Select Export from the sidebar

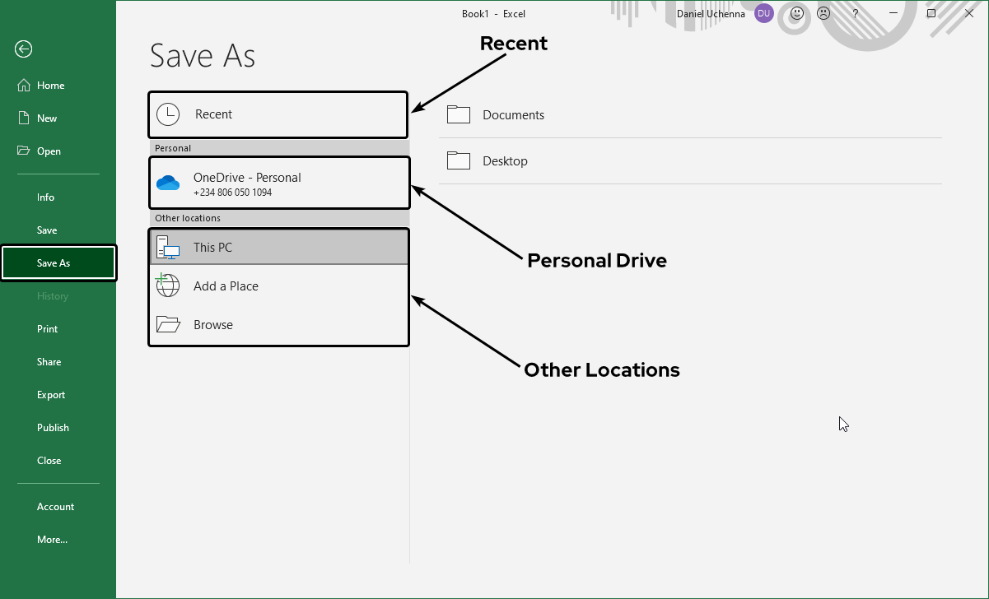[51, 395]
